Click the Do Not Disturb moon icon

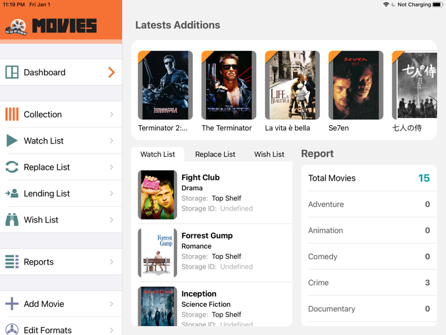(x=393, y=4)
